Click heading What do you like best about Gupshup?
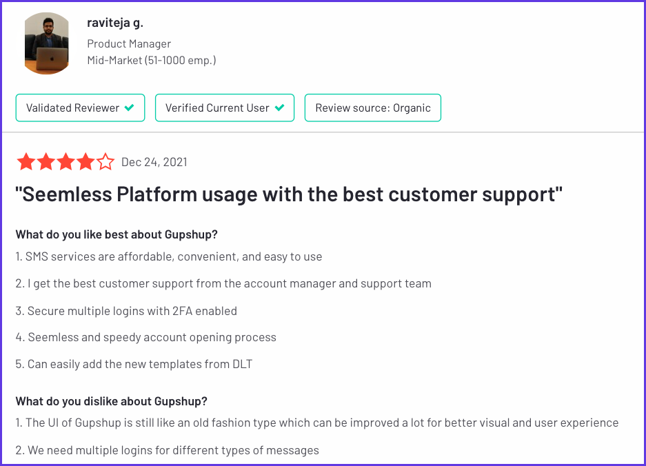The image size is (646, 466). pyautogui.click(x=117, y=234)
